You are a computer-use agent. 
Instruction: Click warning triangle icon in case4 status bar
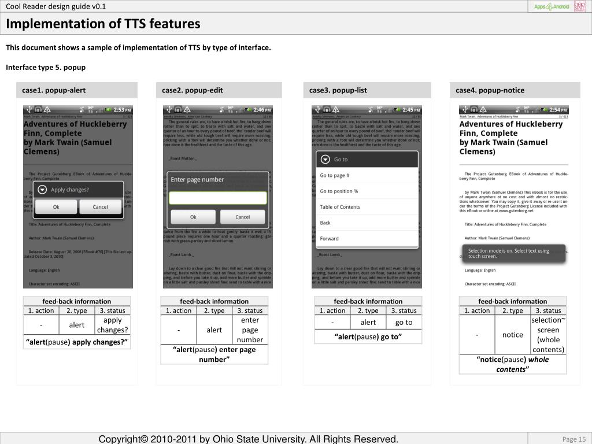(x=483, y=109)
